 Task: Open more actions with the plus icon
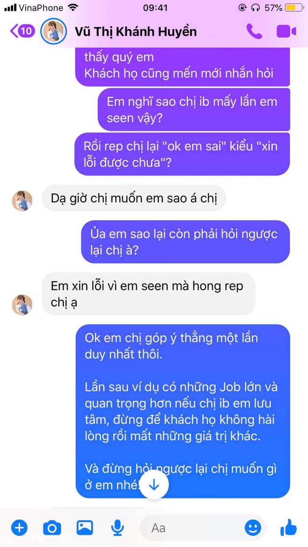click(19, 528)
